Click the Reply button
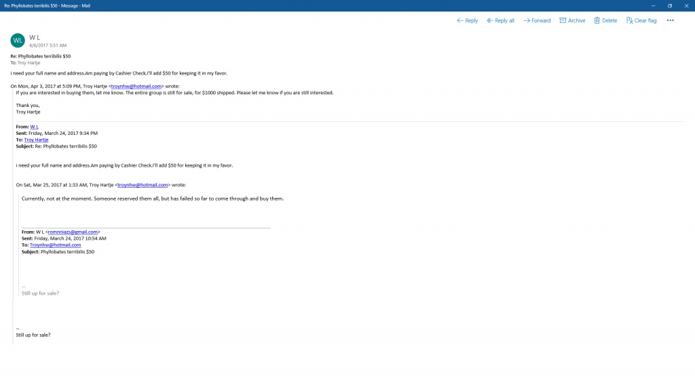The height and width of the screenshot is (376, 695). click(x=467, y=20)
